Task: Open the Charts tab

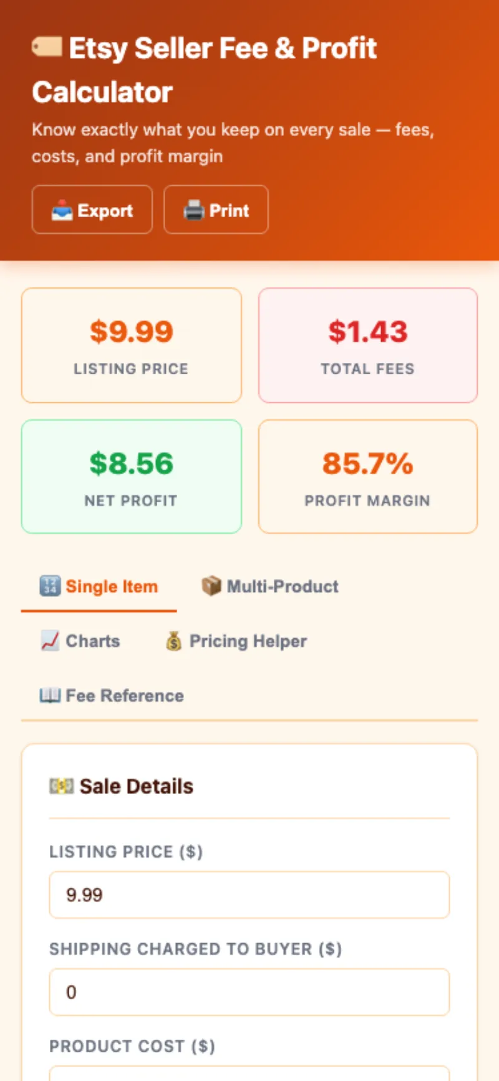Action: tap(80, 641)
